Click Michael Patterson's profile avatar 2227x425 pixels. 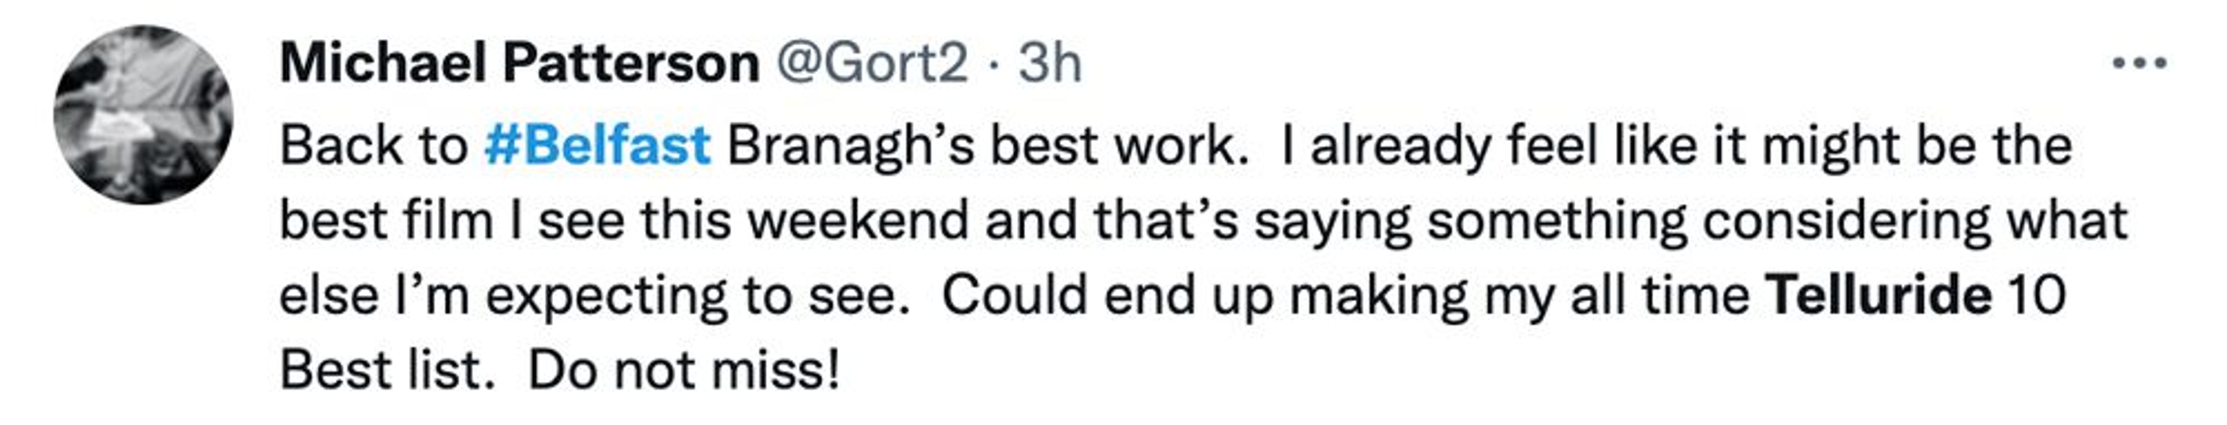(143, 115)
